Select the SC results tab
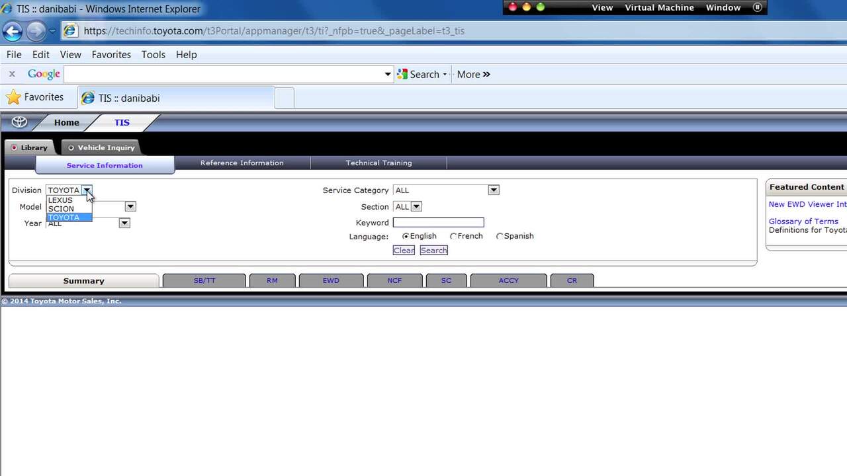This screenshot has height=476, width=847. (446, 280)
